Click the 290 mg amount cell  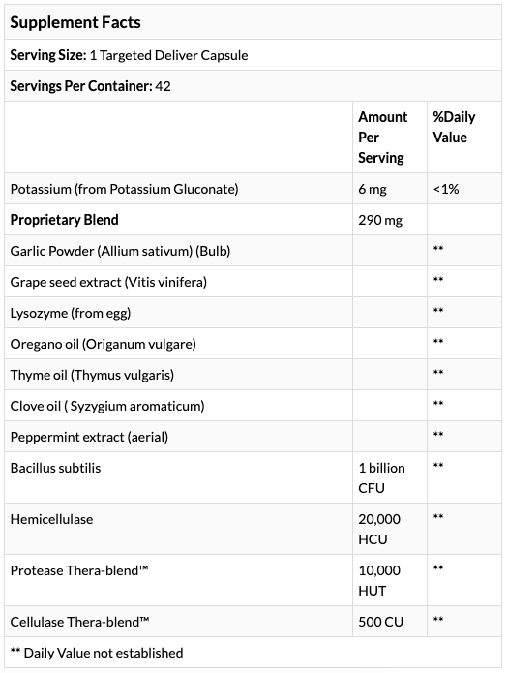pyautogui.click(x=380, y=220)
